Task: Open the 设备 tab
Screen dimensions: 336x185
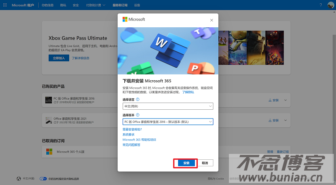Action: 137,5
